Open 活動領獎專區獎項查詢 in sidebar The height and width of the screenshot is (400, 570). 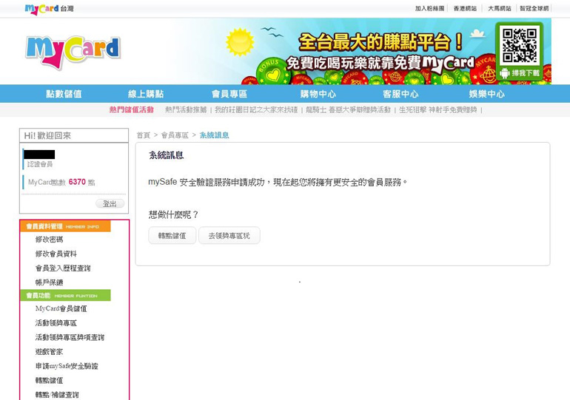(70, 337)
